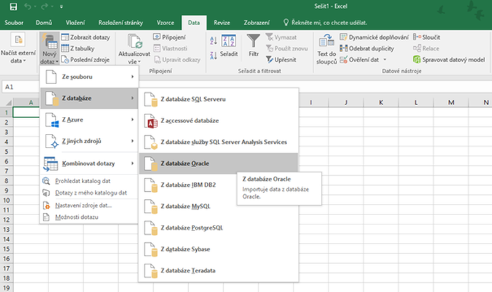Sort descending with the Z-A icon
This screenshot has width=492, height=292.
click(213, 55)
